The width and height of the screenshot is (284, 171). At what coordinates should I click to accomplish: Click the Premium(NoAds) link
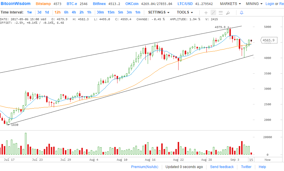[144, 167]
